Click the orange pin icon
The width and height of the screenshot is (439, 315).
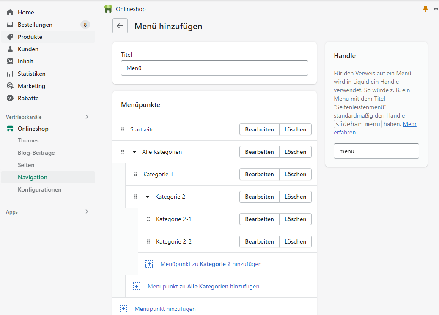(x=425, y=9)
